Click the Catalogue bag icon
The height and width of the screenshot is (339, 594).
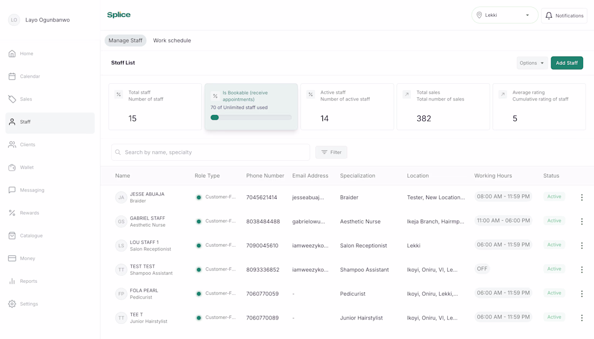[x=12, y=236]
